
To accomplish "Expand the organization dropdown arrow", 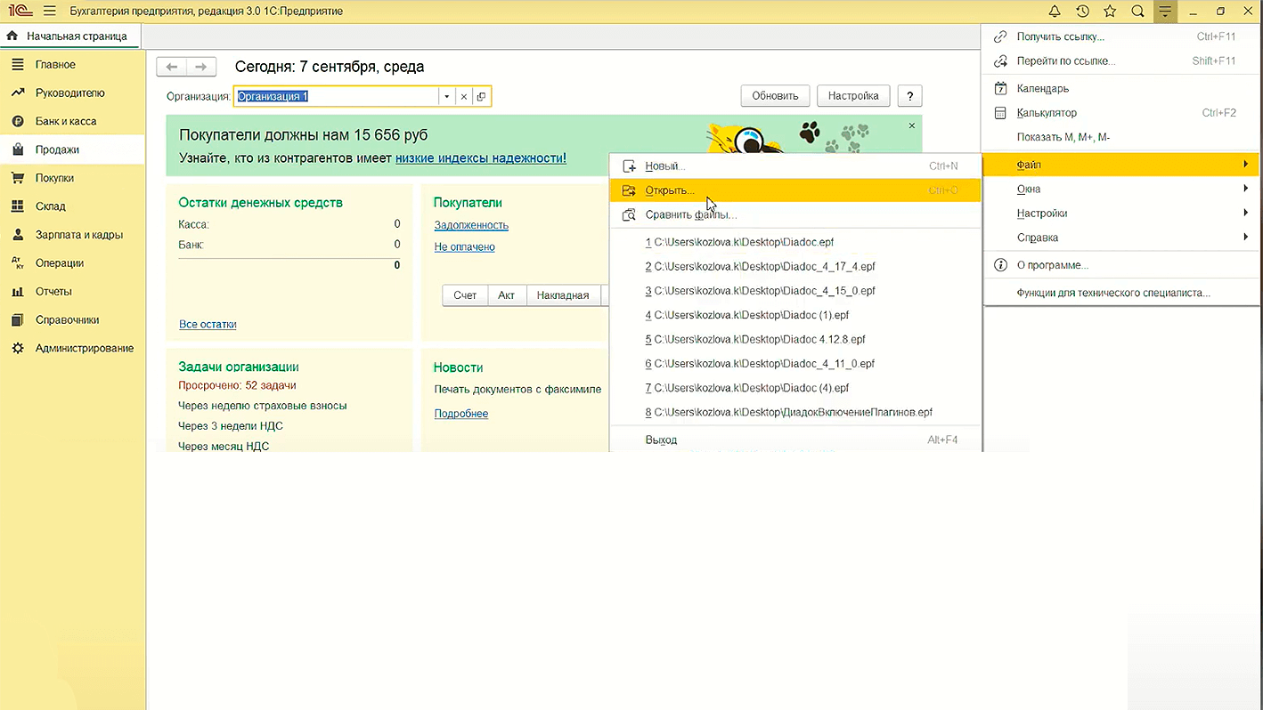I will pyautogui.click(x=446, y=96).
